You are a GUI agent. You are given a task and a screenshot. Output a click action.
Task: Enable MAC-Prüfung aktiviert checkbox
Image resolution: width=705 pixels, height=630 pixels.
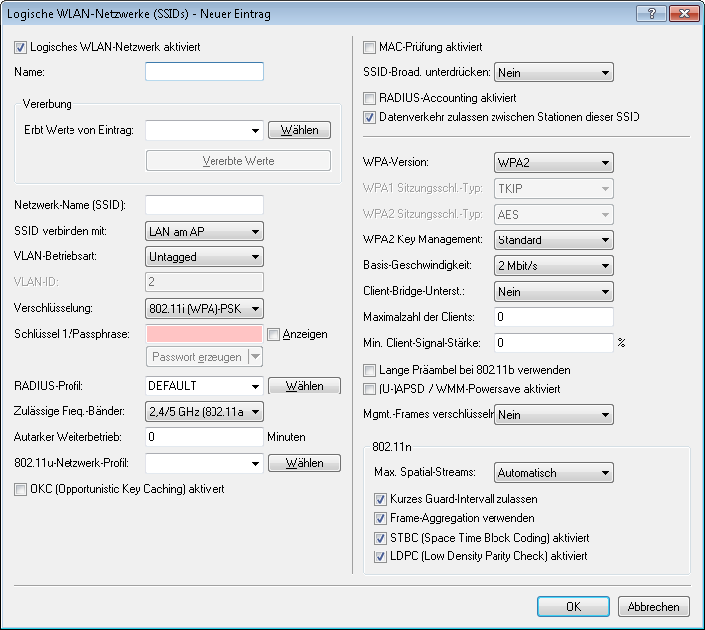[x=370, y=47]
